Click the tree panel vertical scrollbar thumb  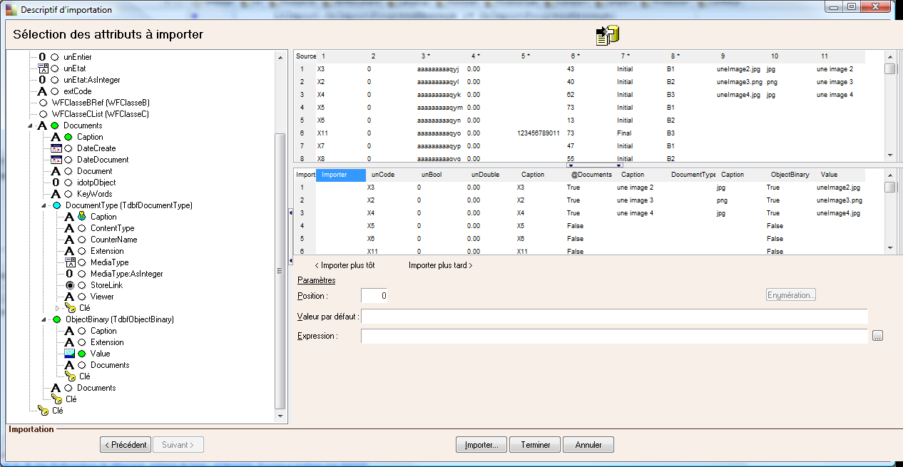(280, 271)
